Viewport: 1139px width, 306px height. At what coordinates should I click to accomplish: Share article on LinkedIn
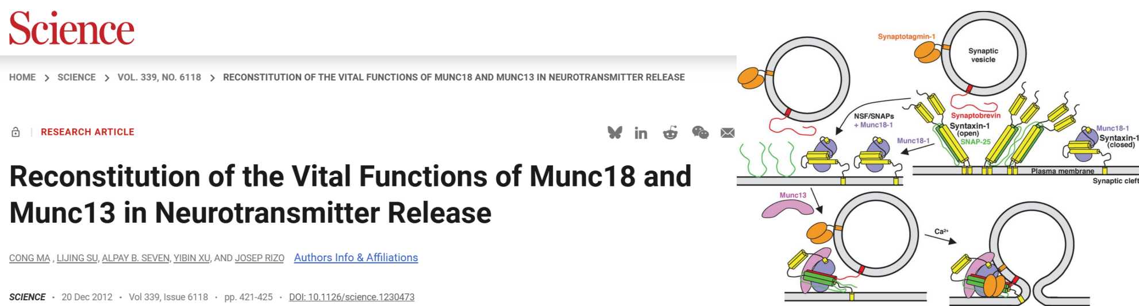641,133
